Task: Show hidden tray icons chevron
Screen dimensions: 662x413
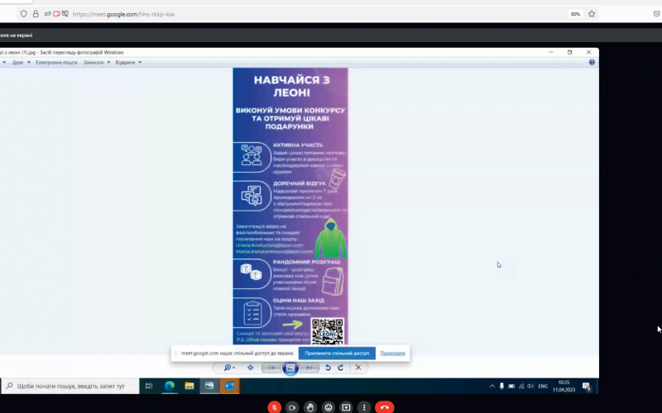Action: [x=492, y=386]
